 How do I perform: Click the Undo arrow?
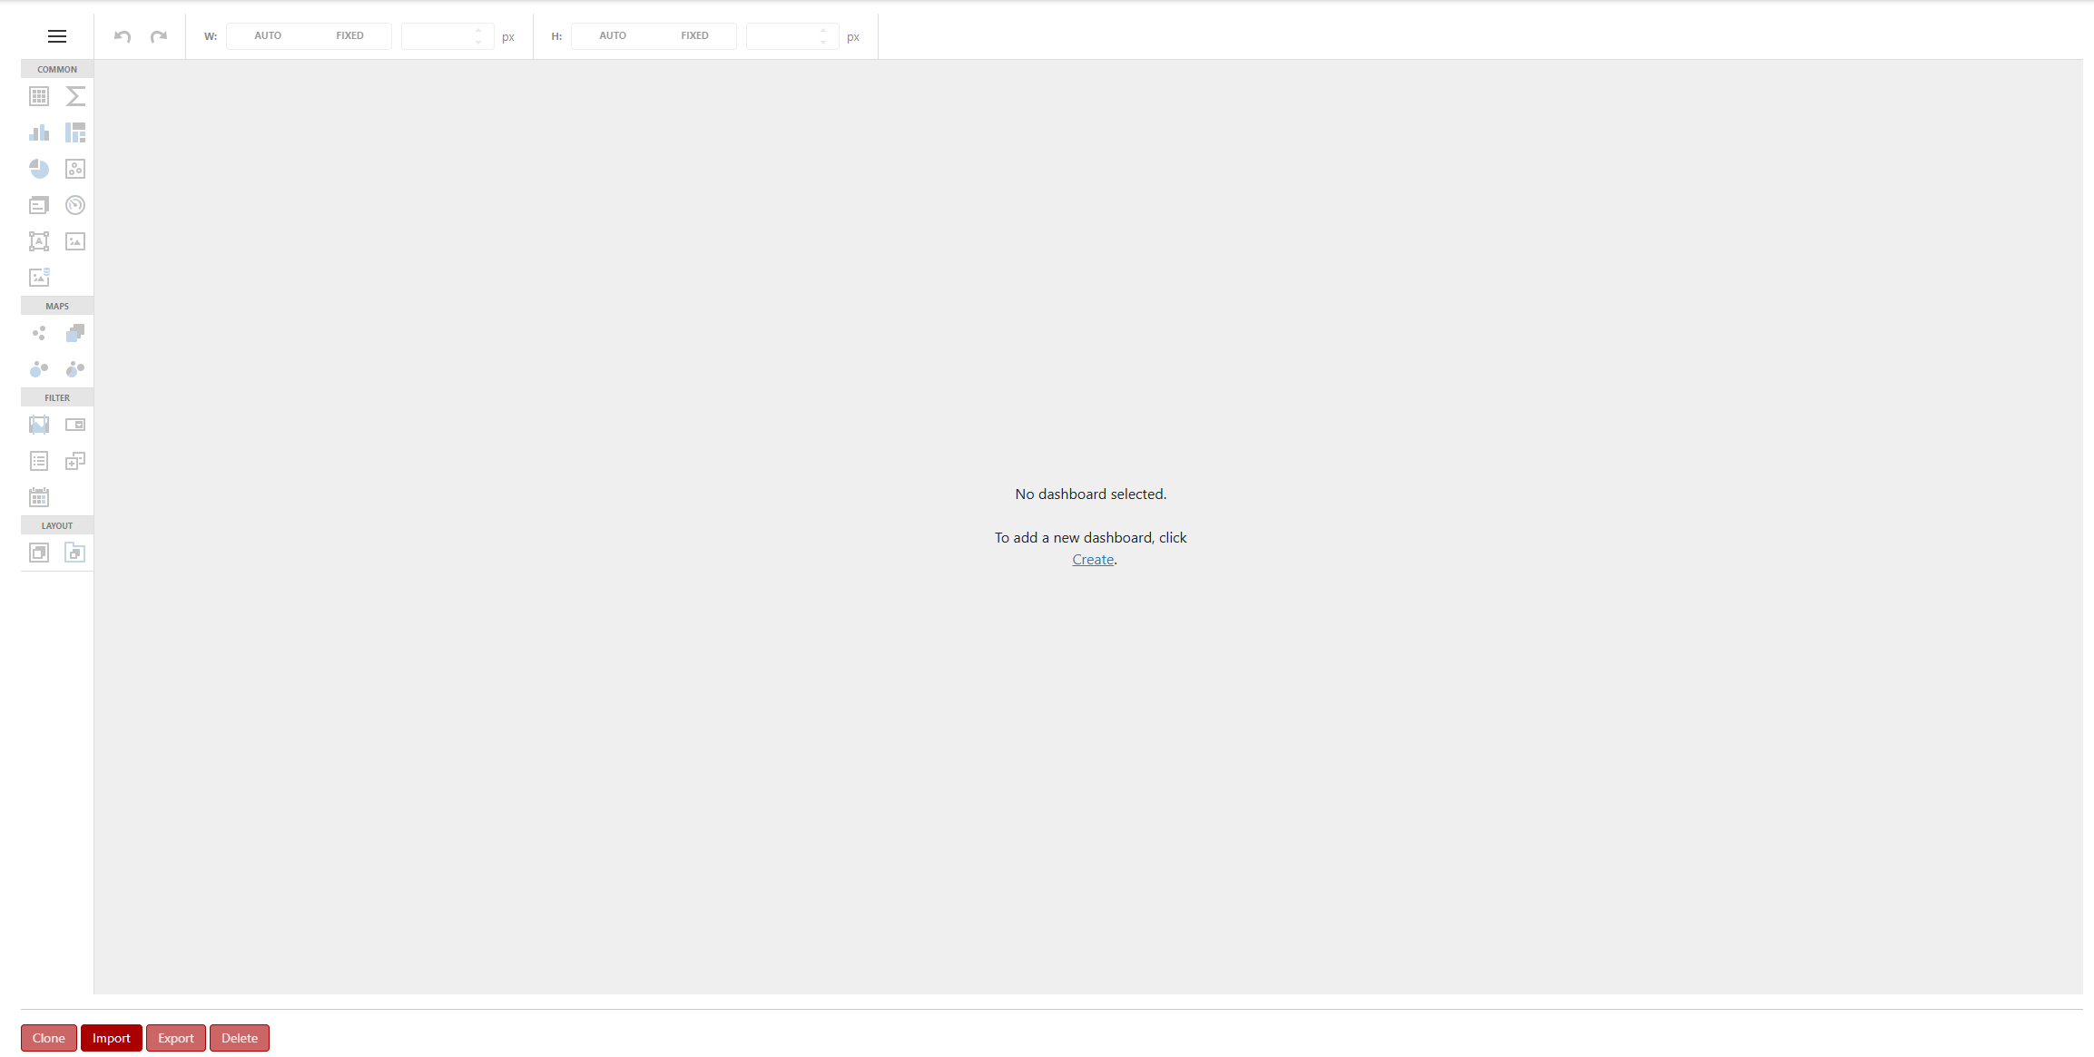[x=123, y=36]
